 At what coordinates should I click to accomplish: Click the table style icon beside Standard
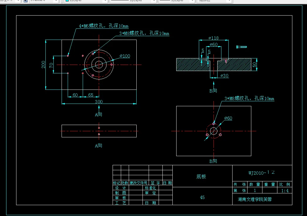coord(26,1)
